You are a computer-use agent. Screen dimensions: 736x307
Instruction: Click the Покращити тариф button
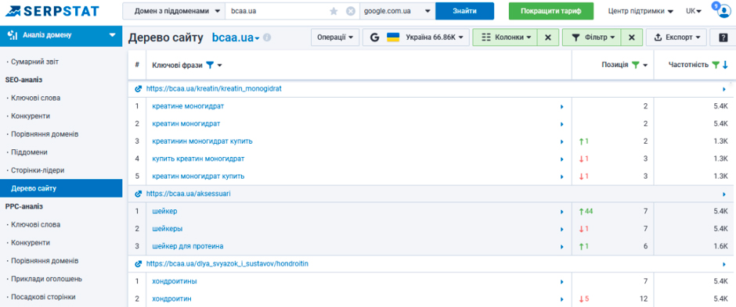(x=551, y=11)
